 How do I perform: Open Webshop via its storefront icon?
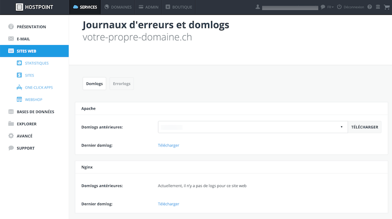point(19,99)
